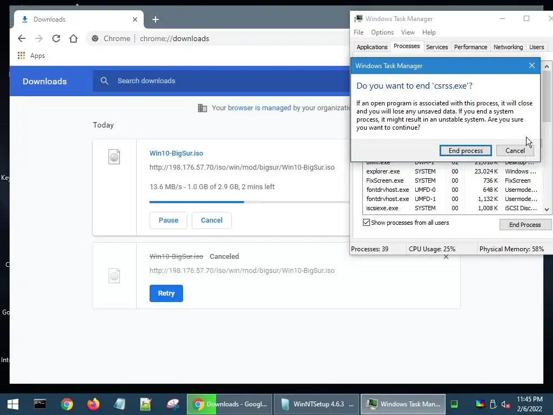
Task: Cancel the end csrss.exe dialog
Action: pos(515,151)
